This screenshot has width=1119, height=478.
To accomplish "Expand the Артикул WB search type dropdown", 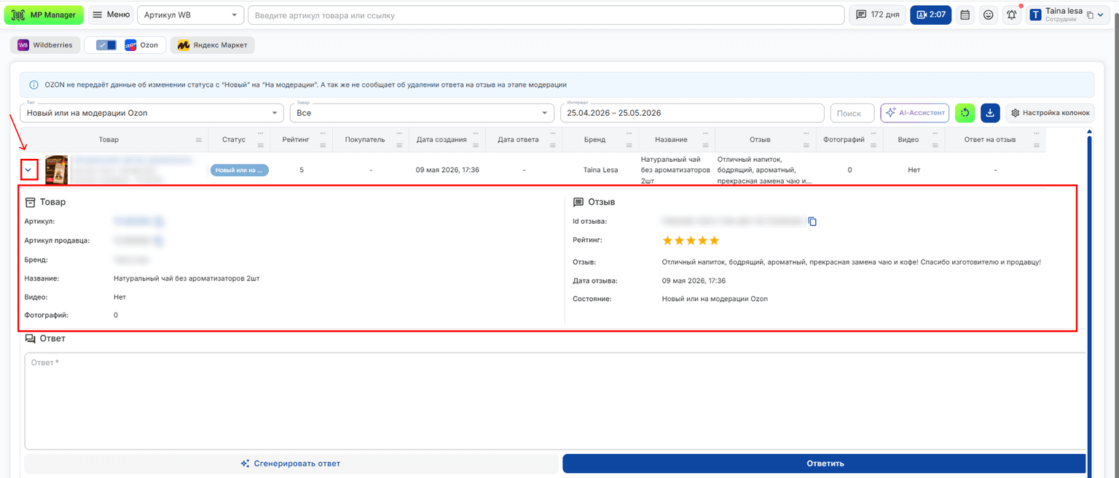I will point(191,15).
